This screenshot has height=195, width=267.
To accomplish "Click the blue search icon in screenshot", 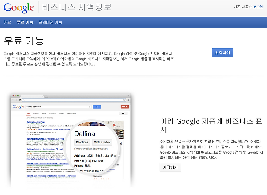I will point(97,107).
